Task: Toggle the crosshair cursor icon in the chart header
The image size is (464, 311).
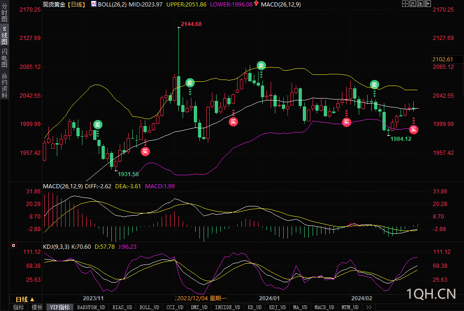Action: (405, 4)
